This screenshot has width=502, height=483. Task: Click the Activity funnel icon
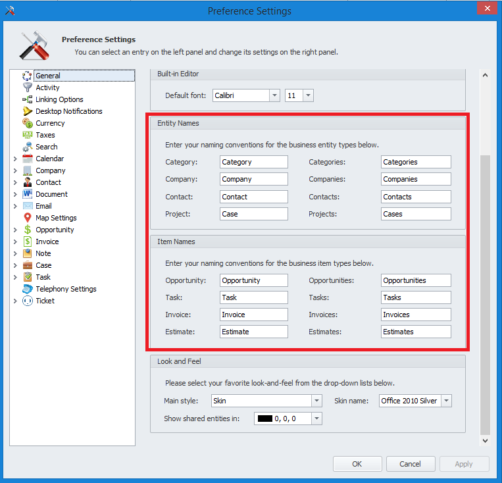[x=28, y=88]
